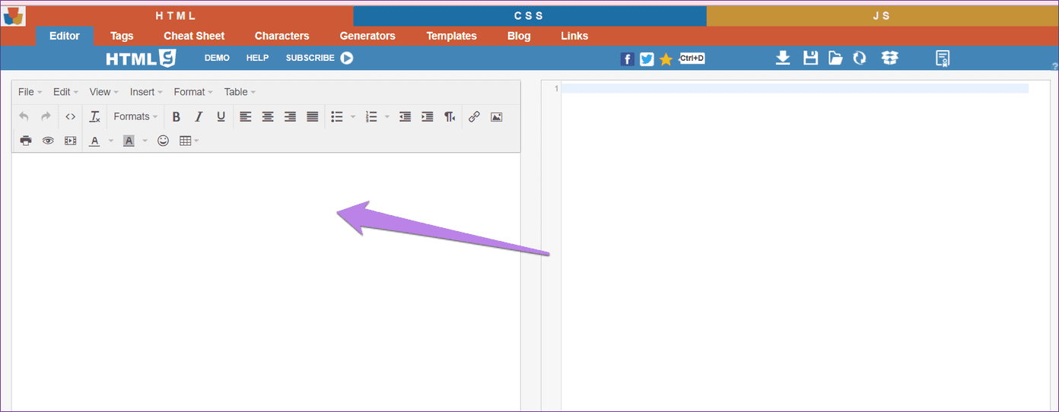Open the Edit menu
This screenshot has width=1059, height=412.
pyautogui.click(x=65, y=92)
